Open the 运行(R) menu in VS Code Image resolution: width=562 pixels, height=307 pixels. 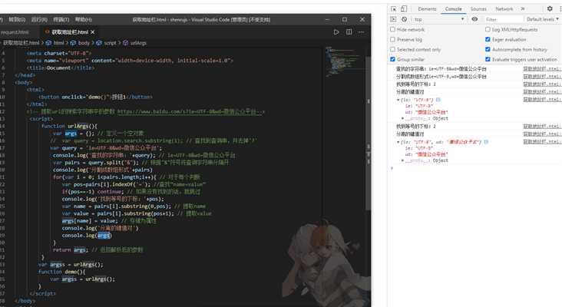coord(39,20)
